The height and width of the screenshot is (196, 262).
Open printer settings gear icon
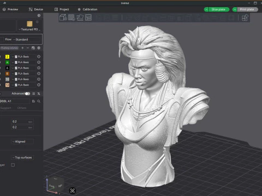39,15
